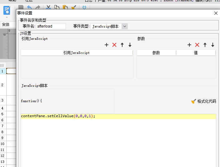Click the undo arrow in main toolbar
The height and width of the screenshot is (167, 220).
[x=29, y=7]
